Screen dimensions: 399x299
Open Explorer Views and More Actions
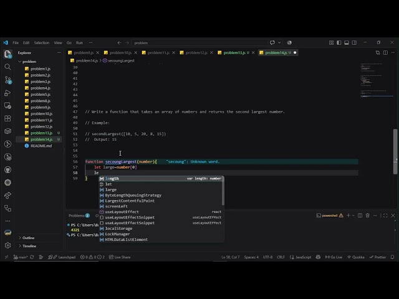pyautogui.click(x=59, y=53)
